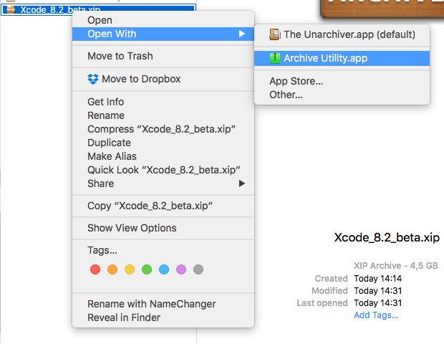
Task: Choose Other… in the submenu
Action: tap(342, 95)
